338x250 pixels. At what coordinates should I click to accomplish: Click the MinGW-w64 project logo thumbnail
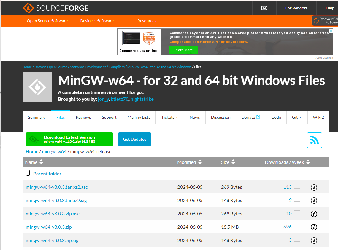tap(37, 87)
